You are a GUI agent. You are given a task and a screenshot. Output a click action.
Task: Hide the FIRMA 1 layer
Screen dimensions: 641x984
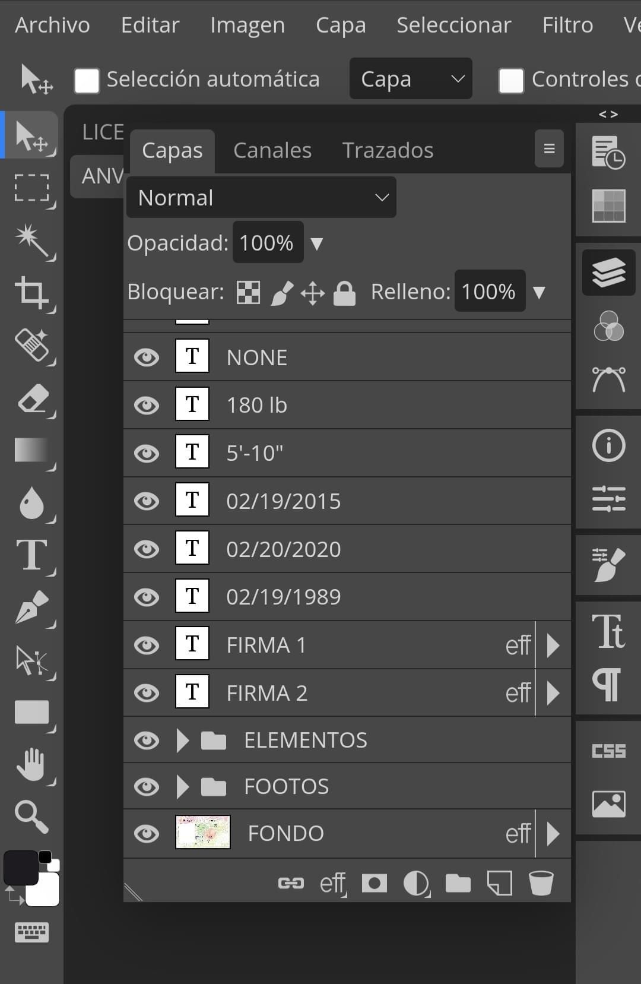[147, 645]
